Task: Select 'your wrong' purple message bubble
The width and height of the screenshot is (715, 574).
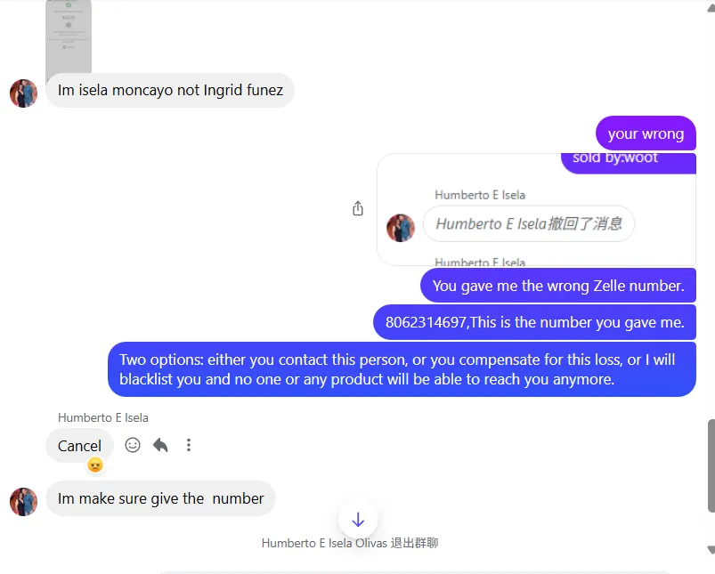Action: (x=646, y=133)
